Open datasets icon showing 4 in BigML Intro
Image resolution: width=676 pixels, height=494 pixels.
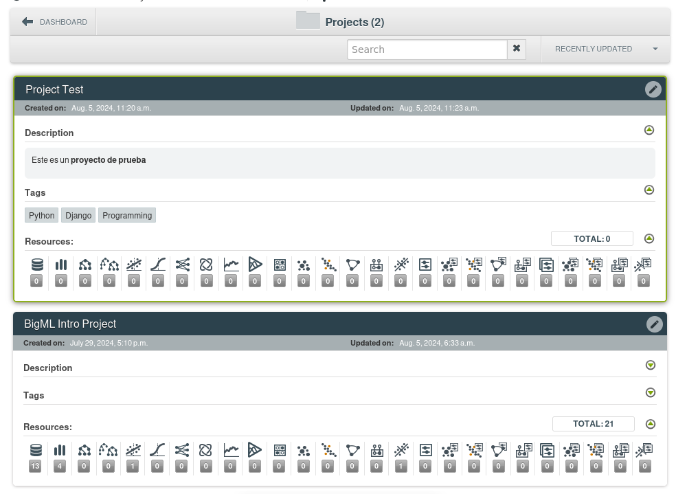click(60, 451)
